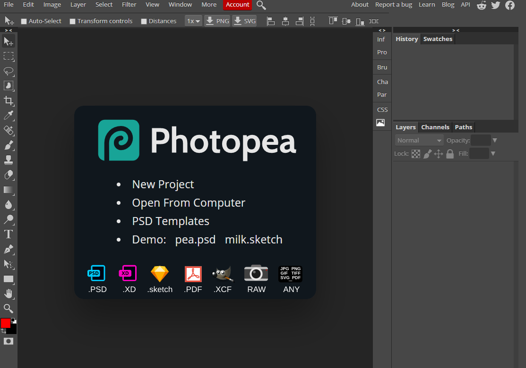Download the image as PNG

[x=217, y=21]
